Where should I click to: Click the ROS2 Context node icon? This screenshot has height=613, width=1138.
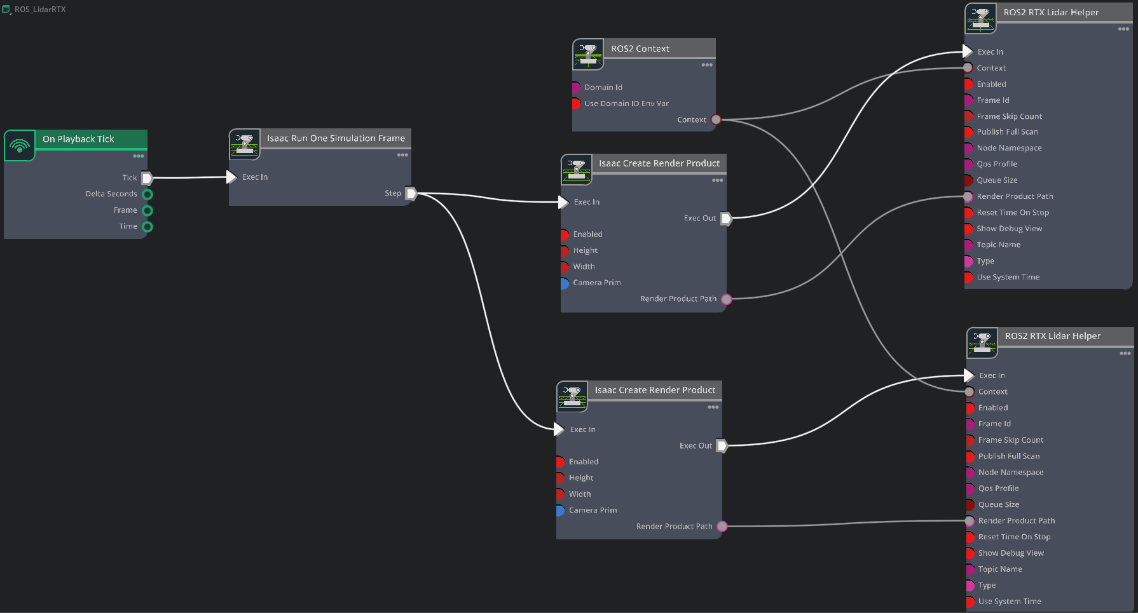click(x=588, y=55)
